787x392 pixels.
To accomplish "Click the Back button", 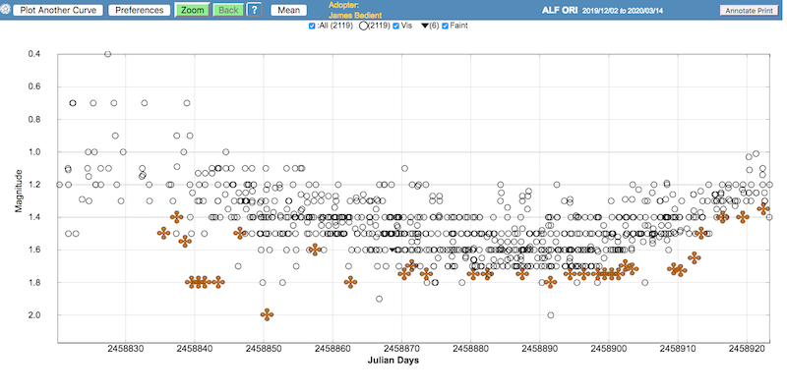I will point(228,10).
